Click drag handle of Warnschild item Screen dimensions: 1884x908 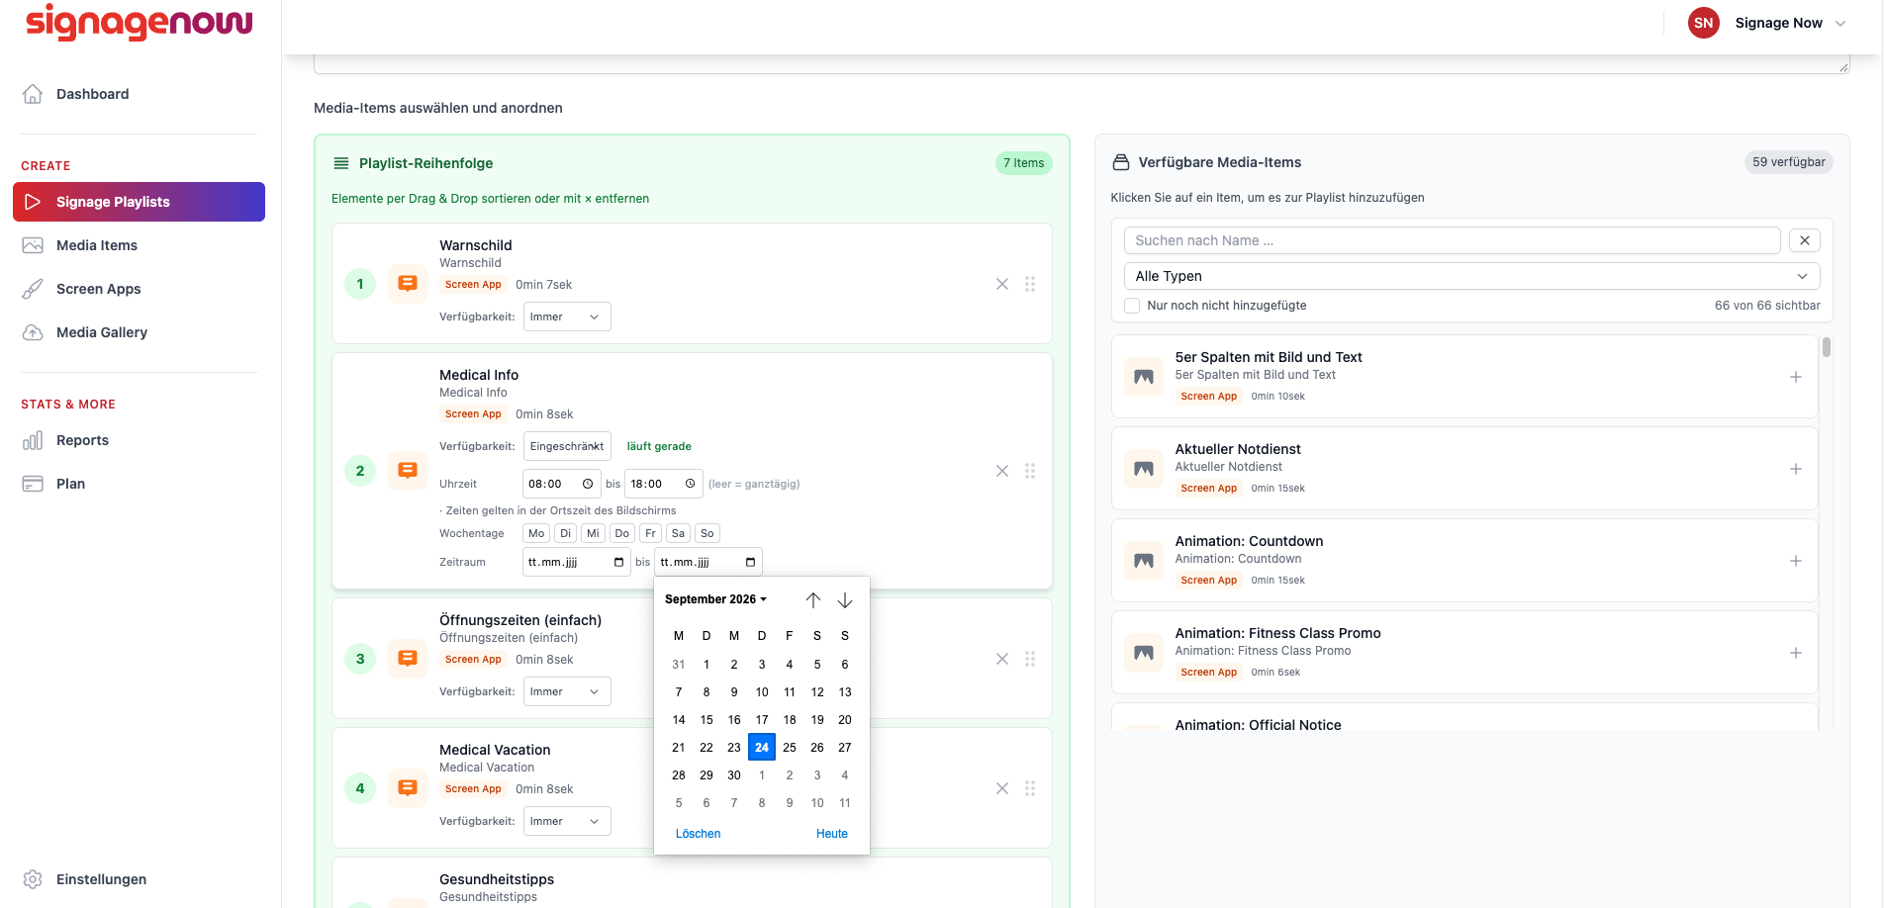1030,284
